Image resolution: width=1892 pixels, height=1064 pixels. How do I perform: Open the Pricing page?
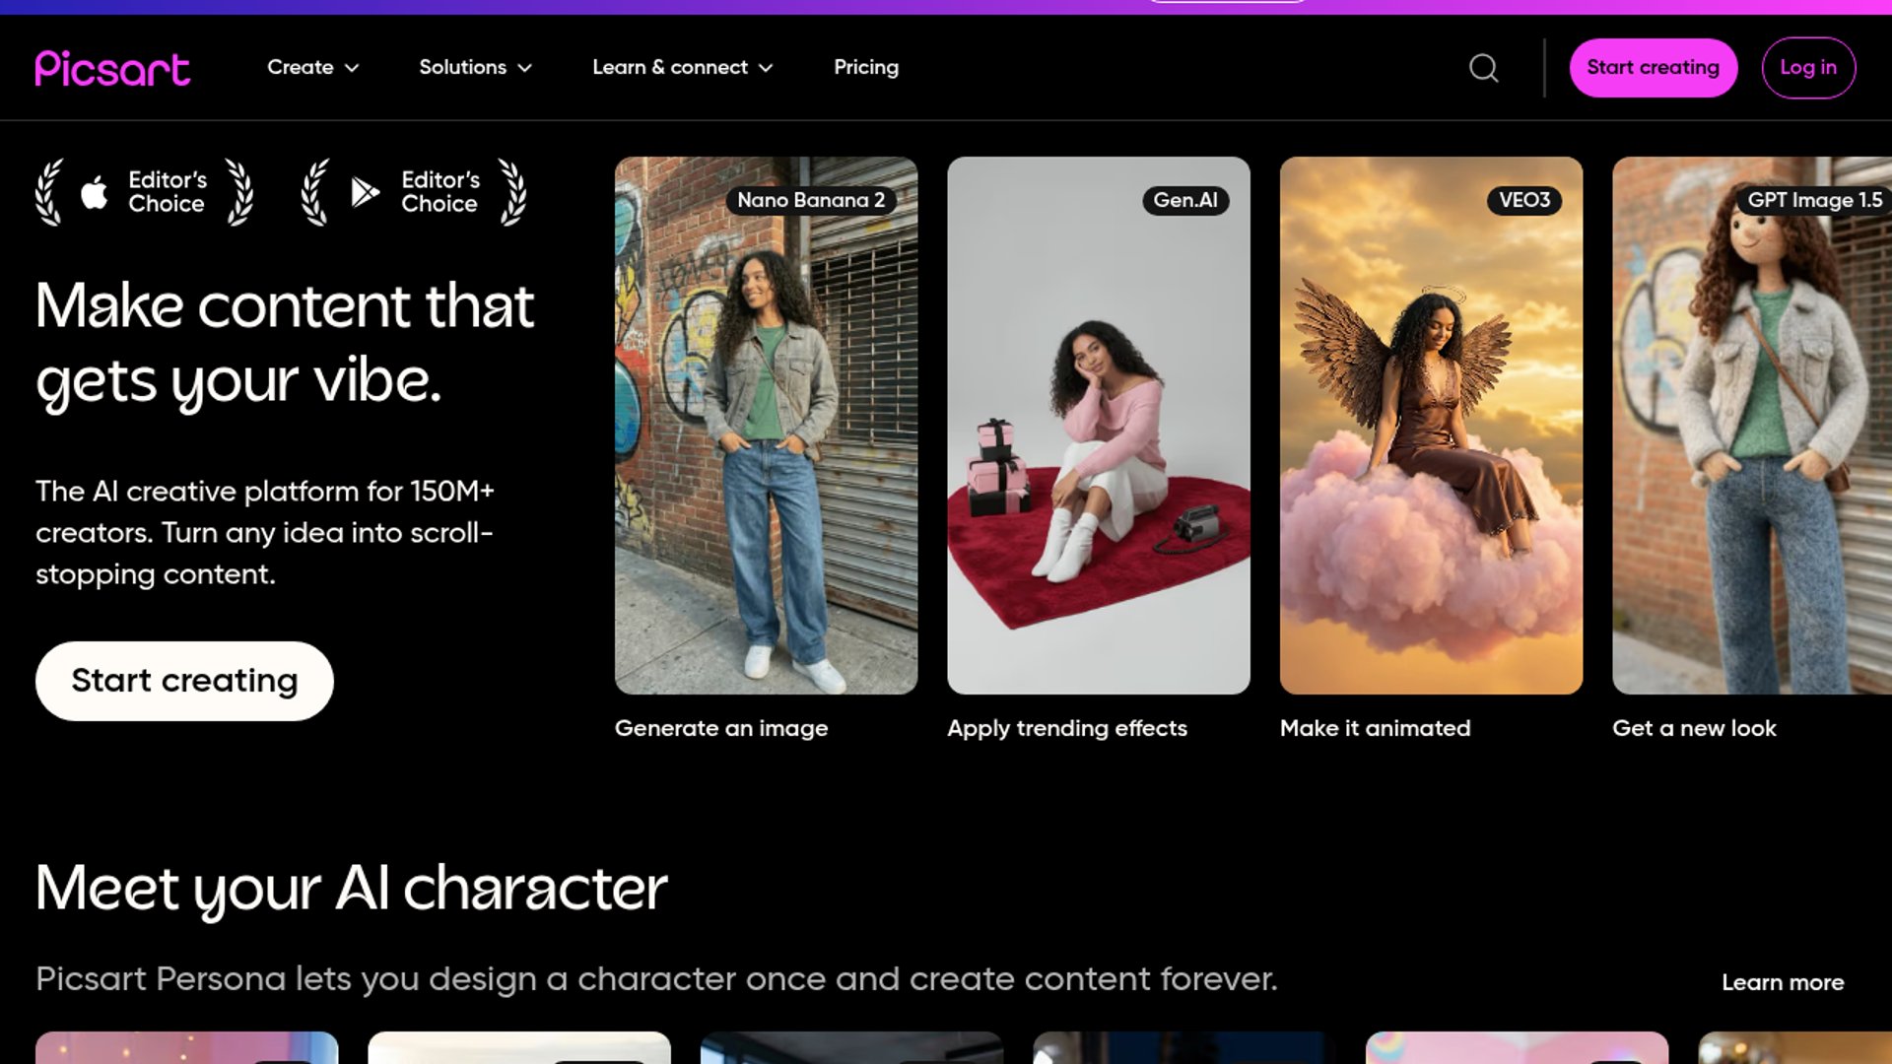(865, 67)
